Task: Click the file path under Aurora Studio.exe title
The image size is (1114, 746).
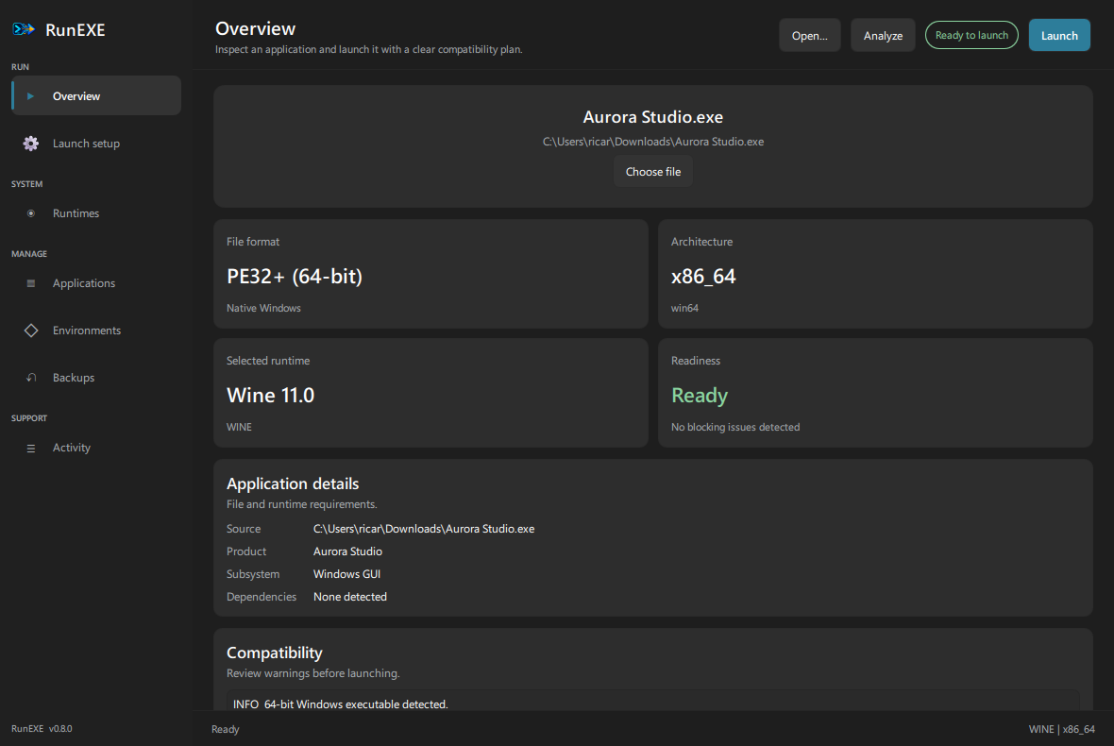Action: (x=653, y=142)
